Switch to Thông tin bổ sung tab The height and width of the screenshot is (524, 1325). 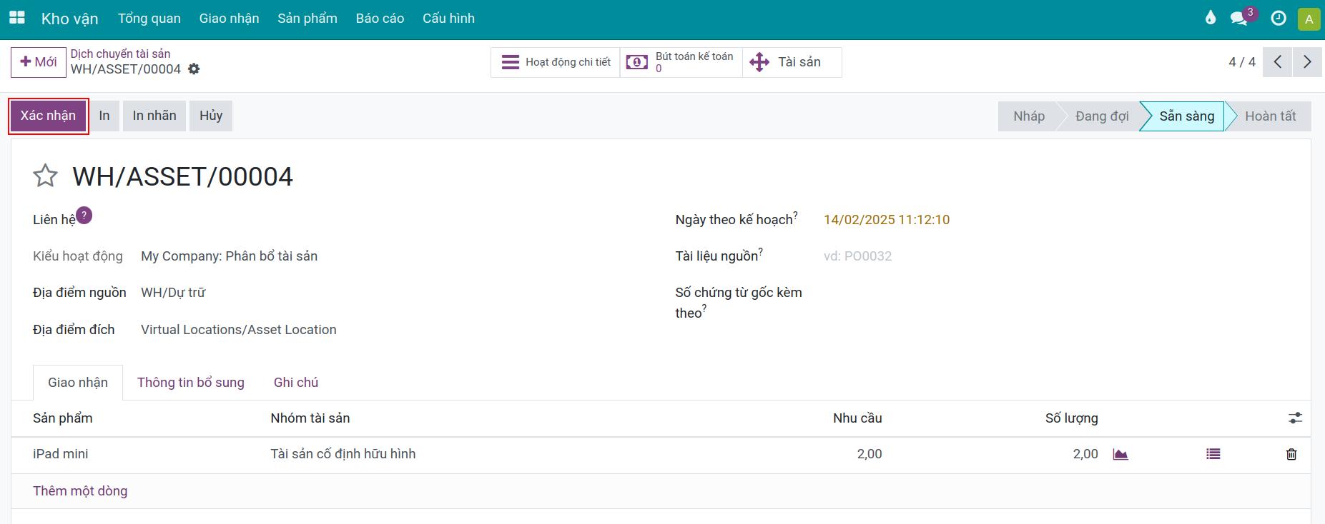pos(191,383)
